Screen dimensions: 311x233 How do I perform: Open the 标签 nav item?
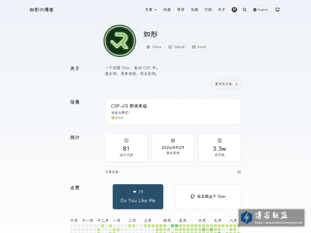tap(167, 10)
